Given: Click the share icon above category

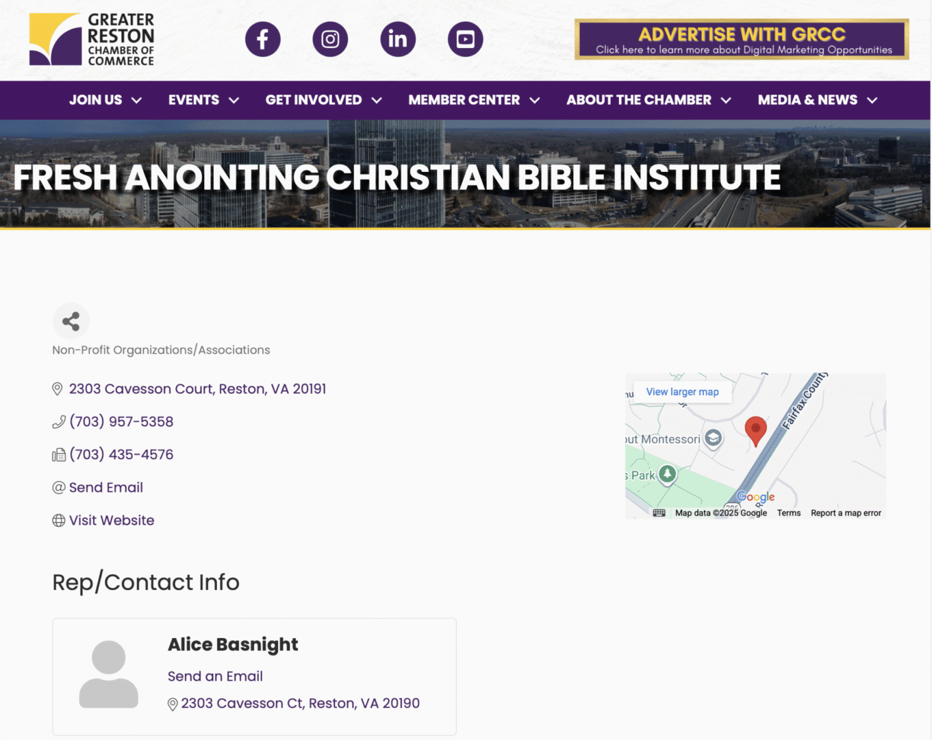Looking at the screenshot, I should click(x=71, y=321).
